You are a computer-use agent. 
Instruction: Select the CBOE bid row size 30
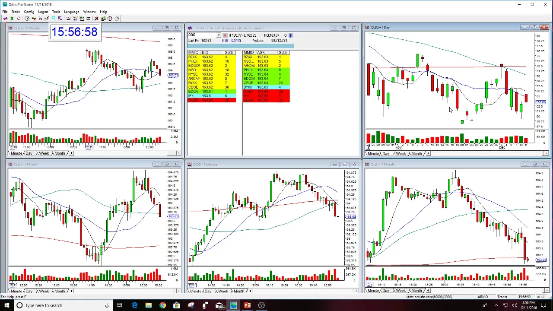click(x=212, y=87)
